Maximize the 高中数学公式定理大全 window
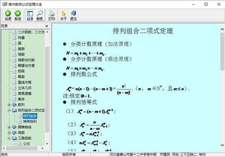The height and width of the screenshot is (157, 225). [x=206, y=4]
